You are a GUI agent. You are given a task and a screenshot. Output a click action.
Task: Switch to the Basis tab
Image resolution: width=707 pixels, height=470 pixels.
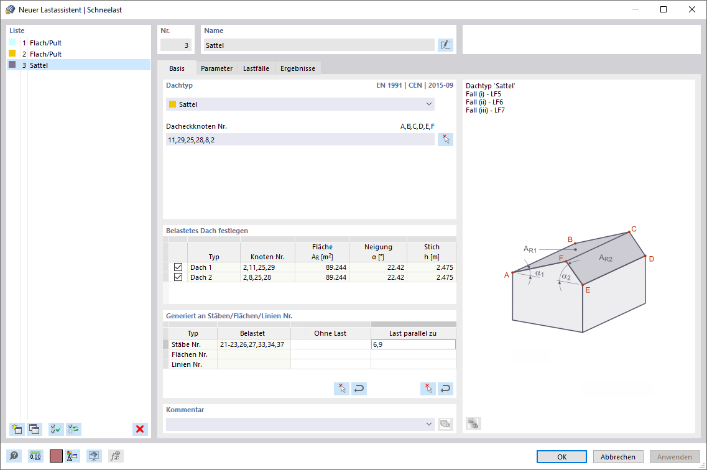[x=177, y=68]
